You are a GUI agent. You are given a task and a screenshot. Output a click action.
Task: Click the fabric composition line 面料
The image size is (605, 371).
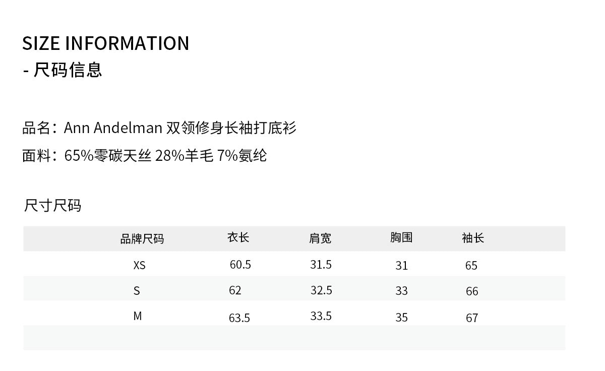[145, 155]
